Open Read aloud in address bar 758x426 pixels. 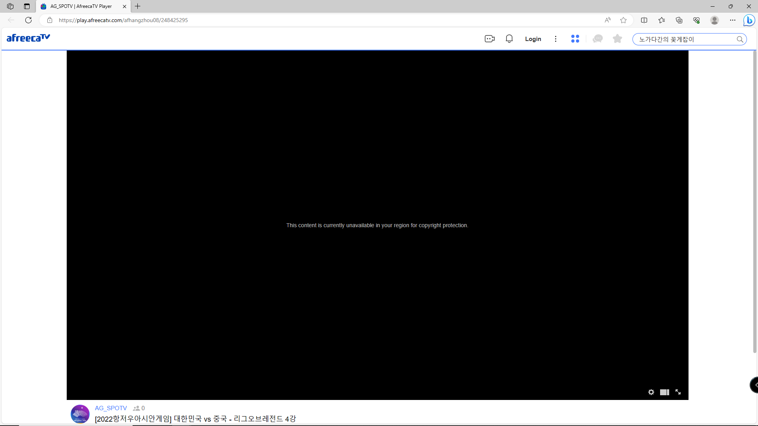pyautogui.click(x=608, y=20)
